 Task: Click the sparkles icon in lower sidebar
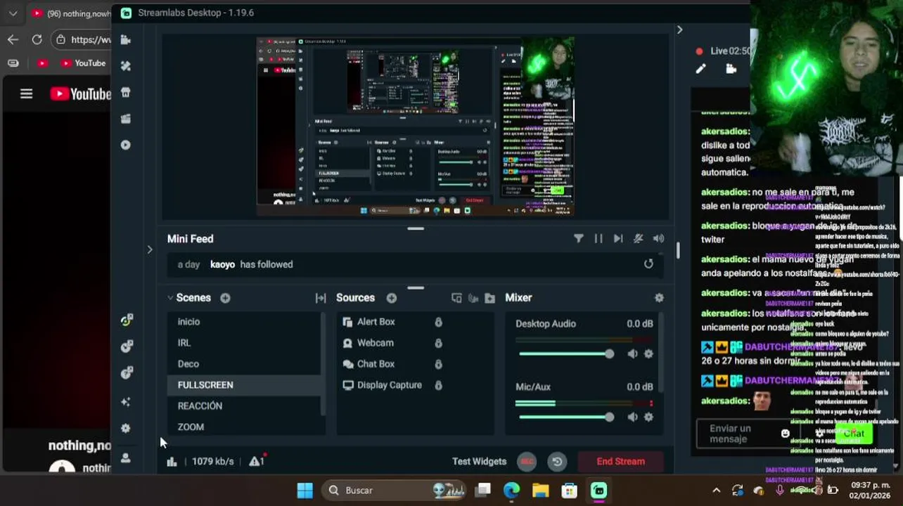126,402
